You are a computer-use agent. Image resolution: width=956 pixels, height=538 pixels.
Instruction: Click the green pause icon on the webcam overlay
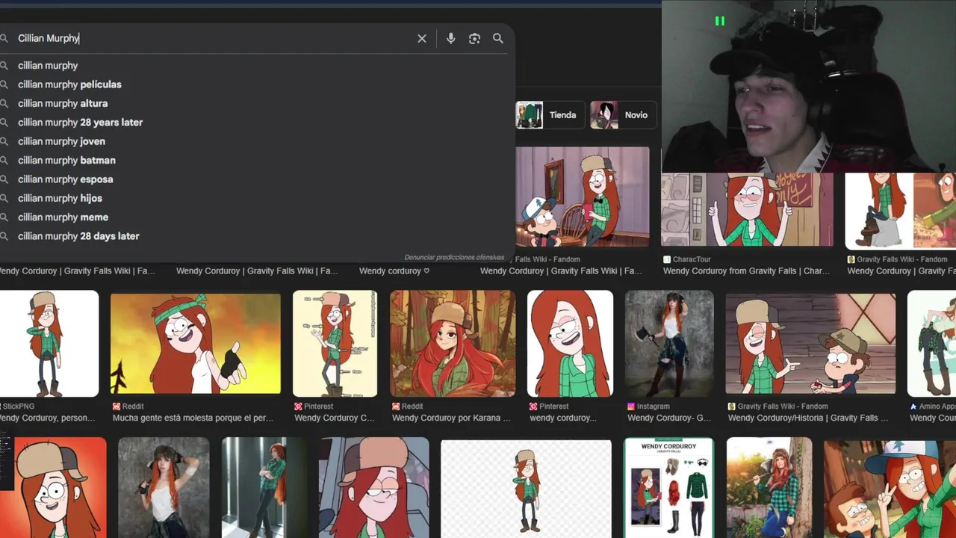[720, 21]
